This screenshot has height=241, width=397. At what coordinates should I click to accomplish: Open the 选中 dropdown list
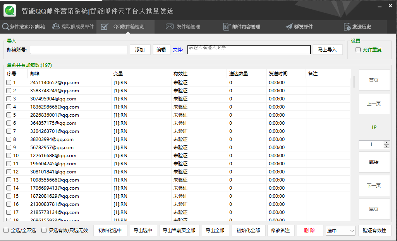[340, 231]
